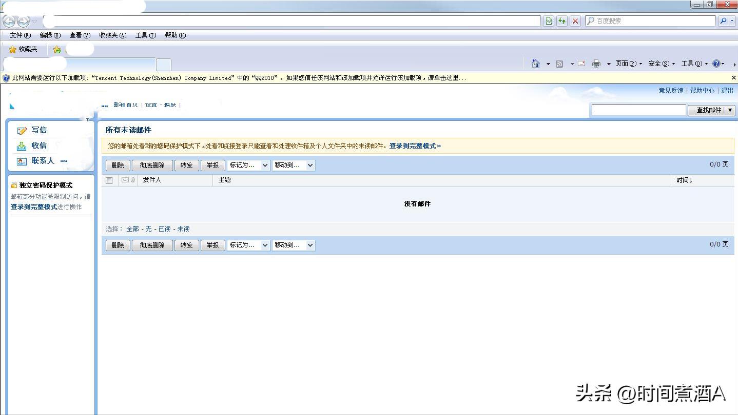Screen dimensions: 738x415
Task: Toggle the select-all mail checkbox
Action: pyautogui.click(x=109, y=180)
